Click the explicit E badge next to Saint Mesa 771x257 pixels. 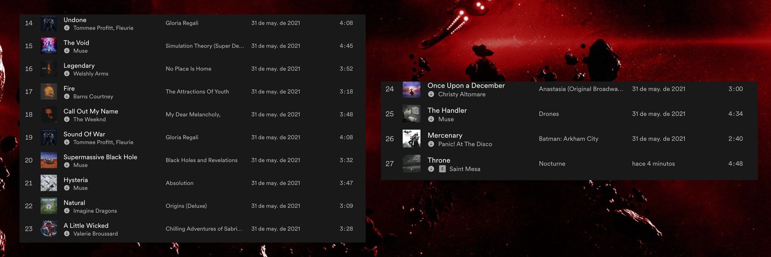(x=442, y=169)
